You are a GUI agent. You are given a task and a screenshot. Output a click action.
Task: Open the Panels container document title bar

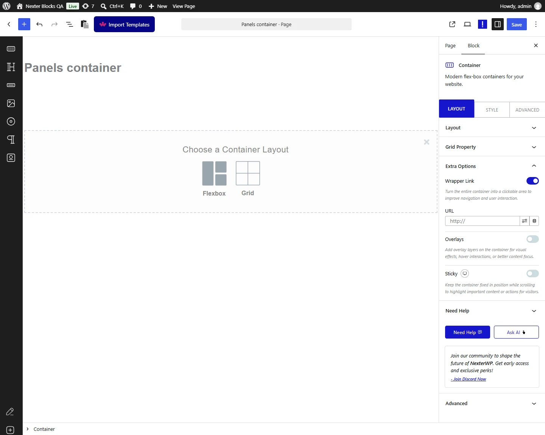pyautogui.click(x=266, y=24)
